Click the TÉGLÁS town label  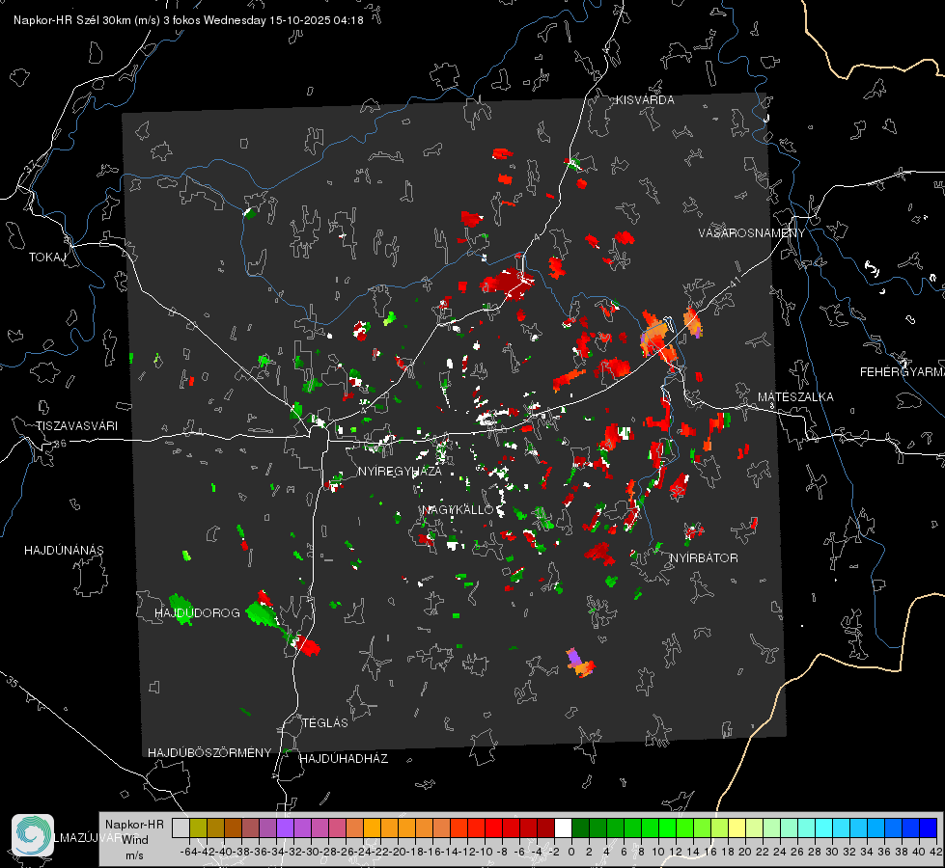point(325,722)
